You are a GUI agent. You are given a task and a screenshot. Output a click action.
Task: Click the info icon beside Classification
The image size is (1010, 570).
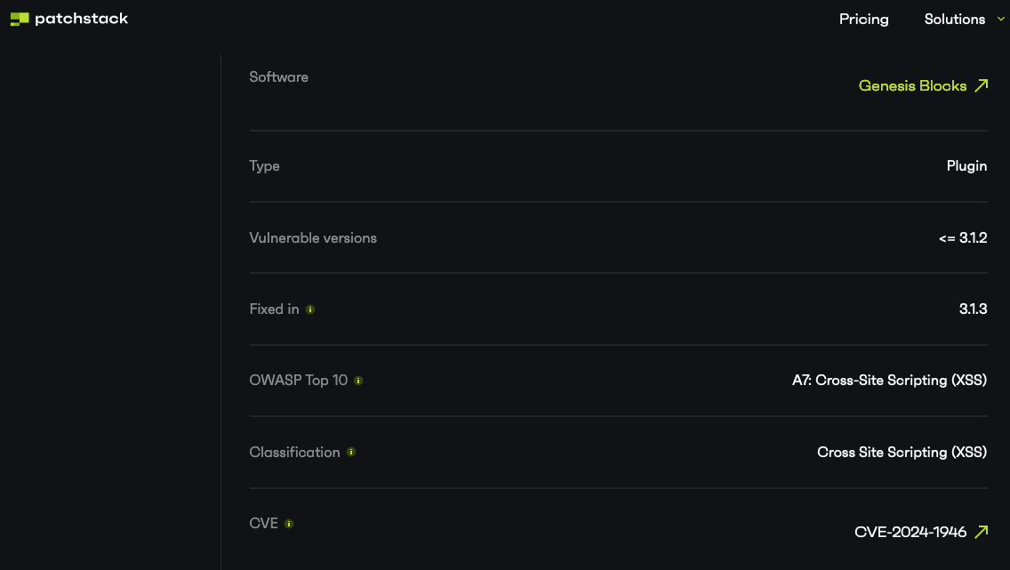tap(351, 452)
